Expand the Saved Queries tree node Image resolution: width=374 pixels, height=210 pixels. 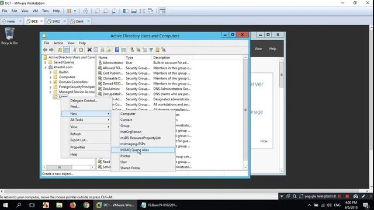point(46,62)
